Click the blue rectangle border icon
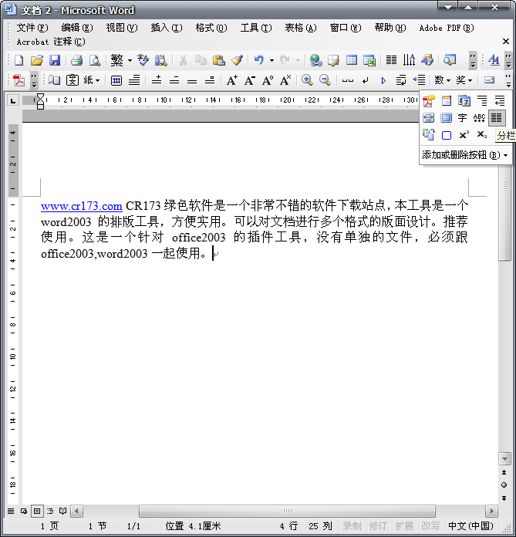516x537 pixels. [446, 135]
